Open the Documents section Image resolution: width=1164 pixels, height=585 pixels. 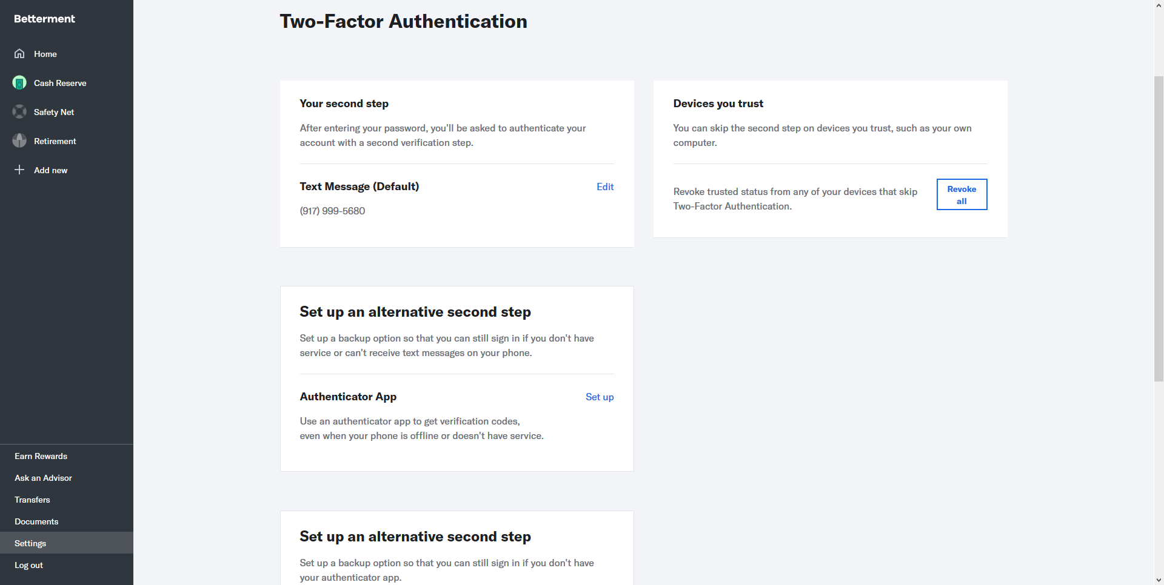click(36, 521)
